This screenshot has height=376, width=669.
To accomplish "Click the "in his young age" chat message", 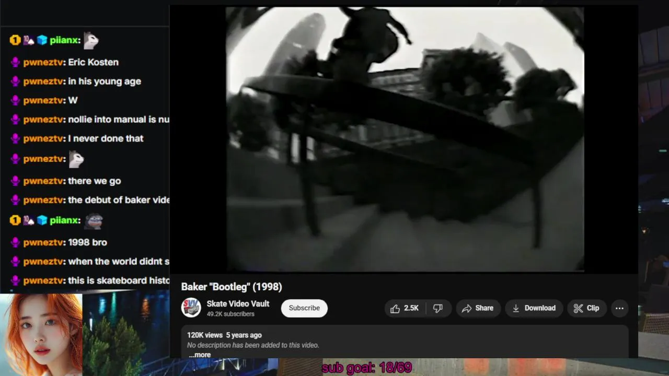I will [105, 81].
